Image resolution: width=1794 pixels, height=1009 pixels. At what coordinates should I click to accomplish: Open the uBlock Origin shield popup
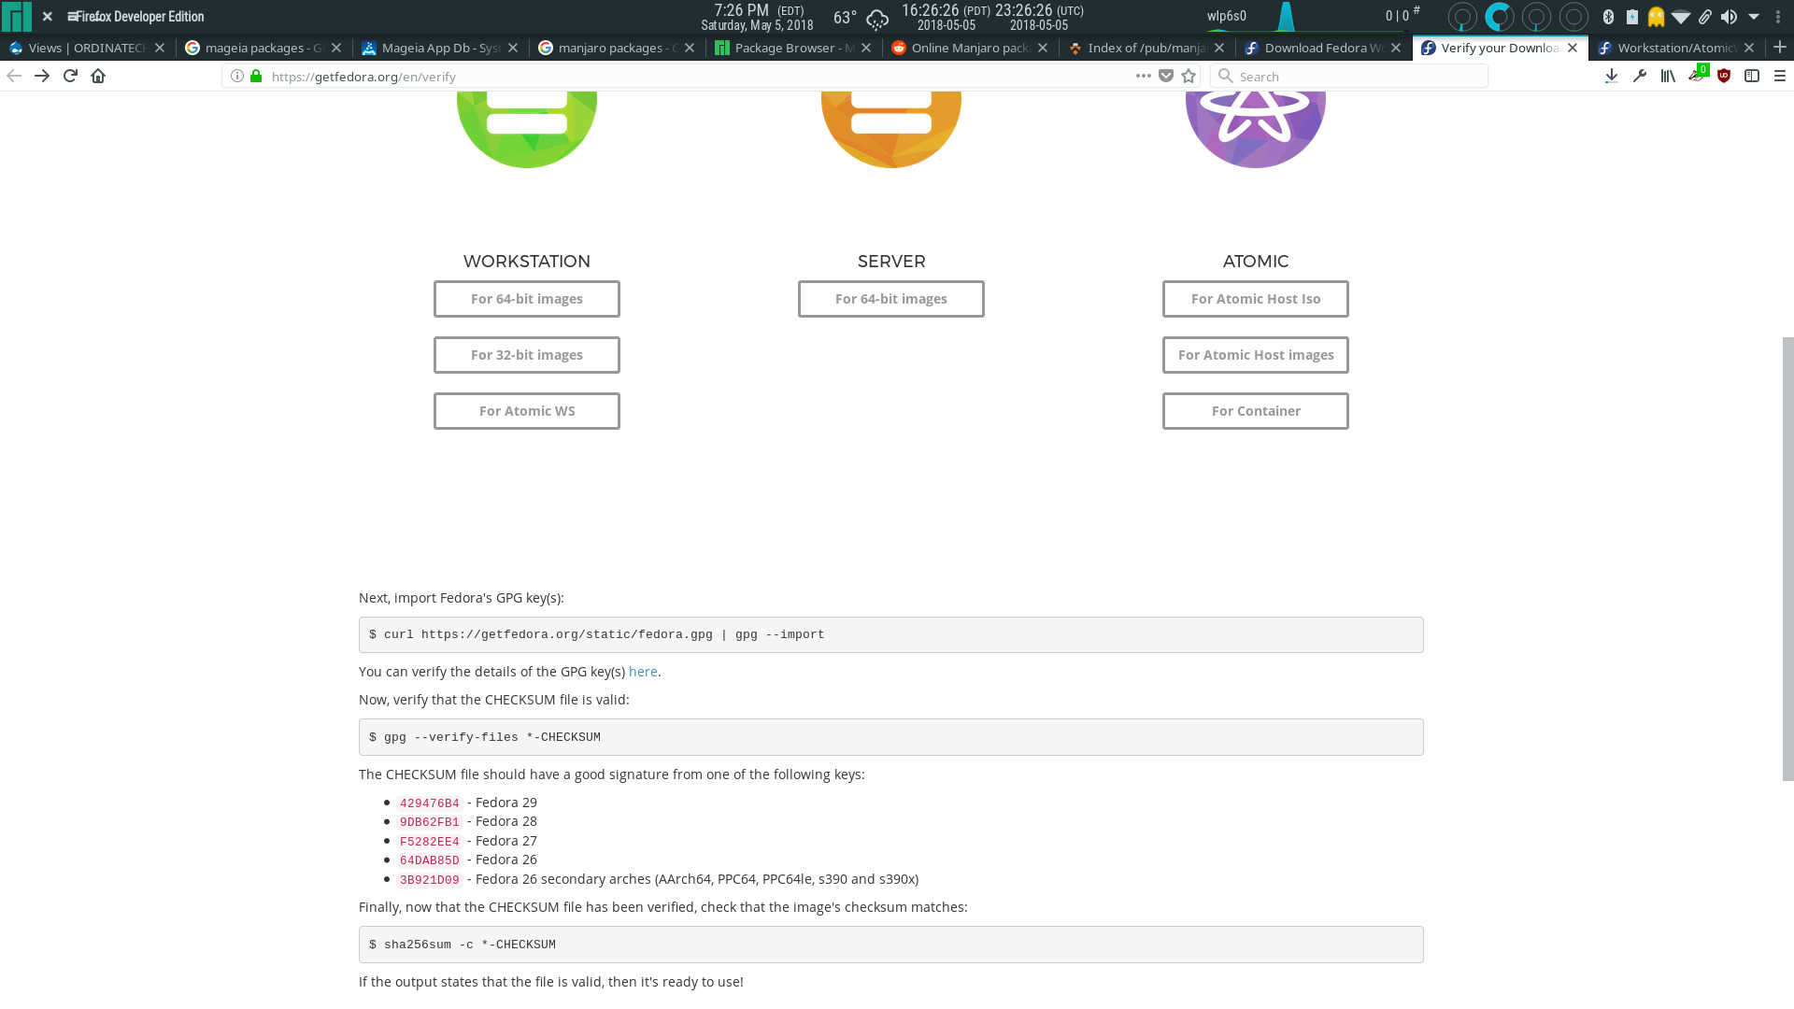click(x=1724, y=76)
